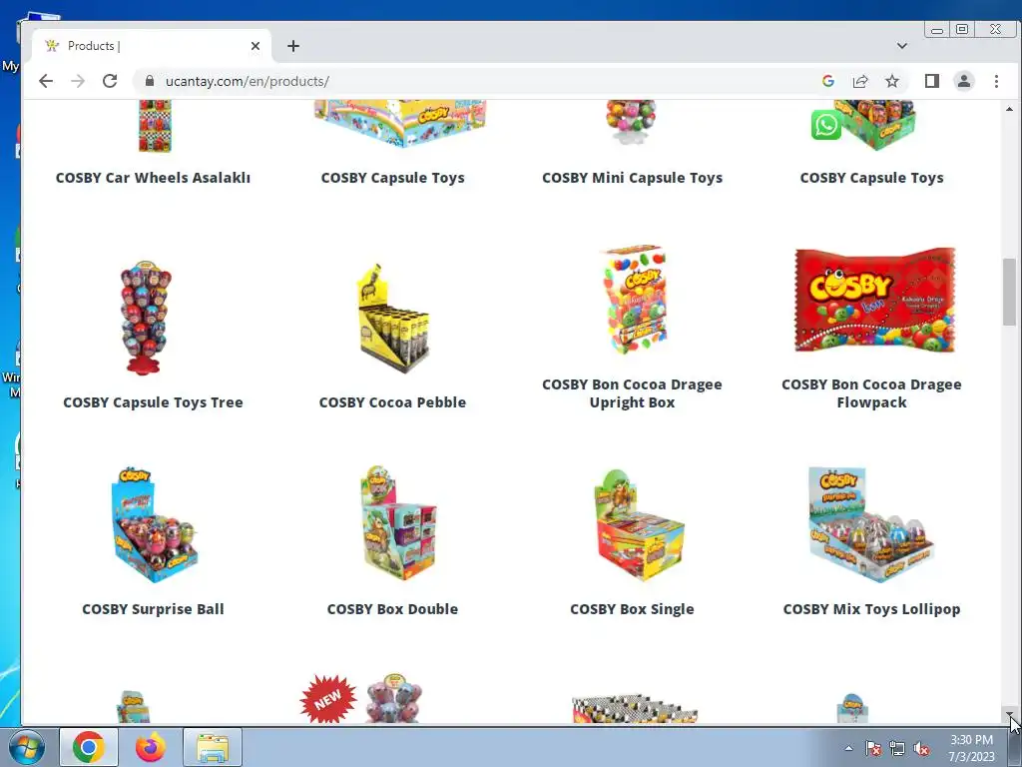This screenshot has height=767, width=1022.
Task: Go back to the previous page
Action: pyautogui.click(x=46, y=81)
